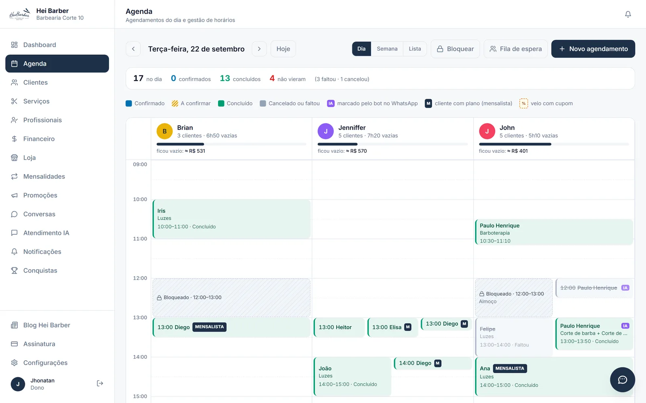Open Iris Luzes 10:00 appointment
The height and width of the screenshot is (403, 646).
[231, 219]
